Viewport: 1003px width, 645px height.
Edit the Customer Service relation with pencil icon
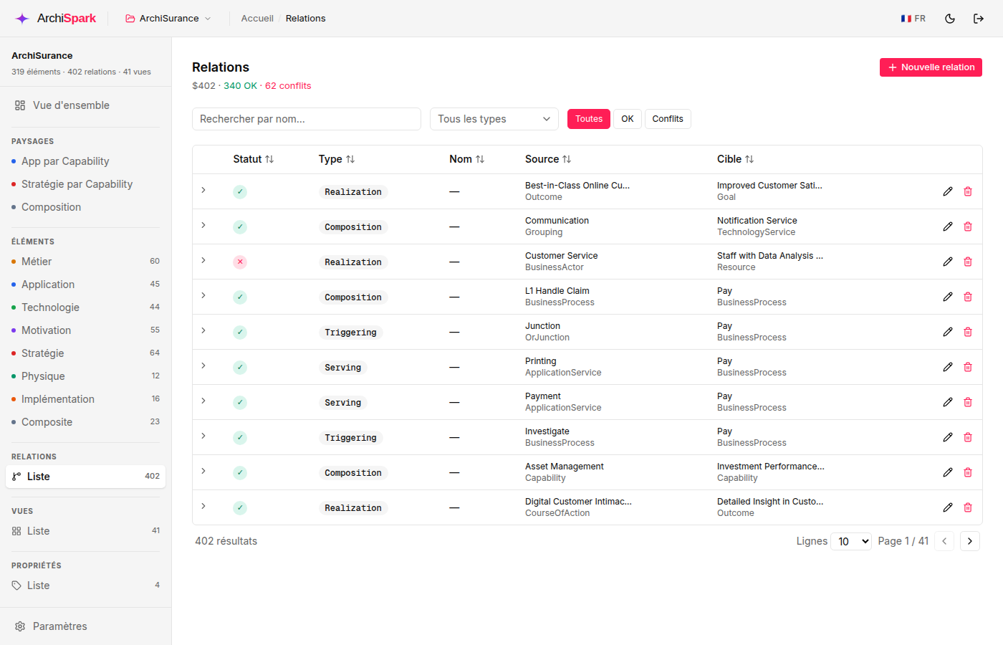[x=948, y=262]
